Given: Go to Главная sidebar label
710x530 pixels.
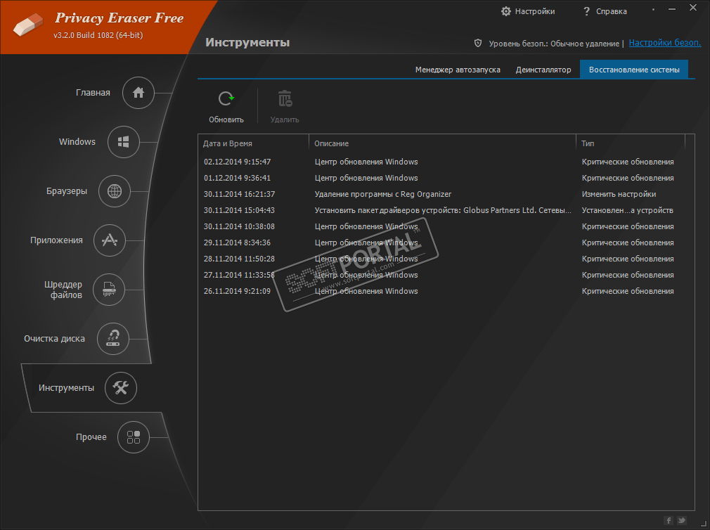Looking at the screenshot, I should [x=93, y=93].
